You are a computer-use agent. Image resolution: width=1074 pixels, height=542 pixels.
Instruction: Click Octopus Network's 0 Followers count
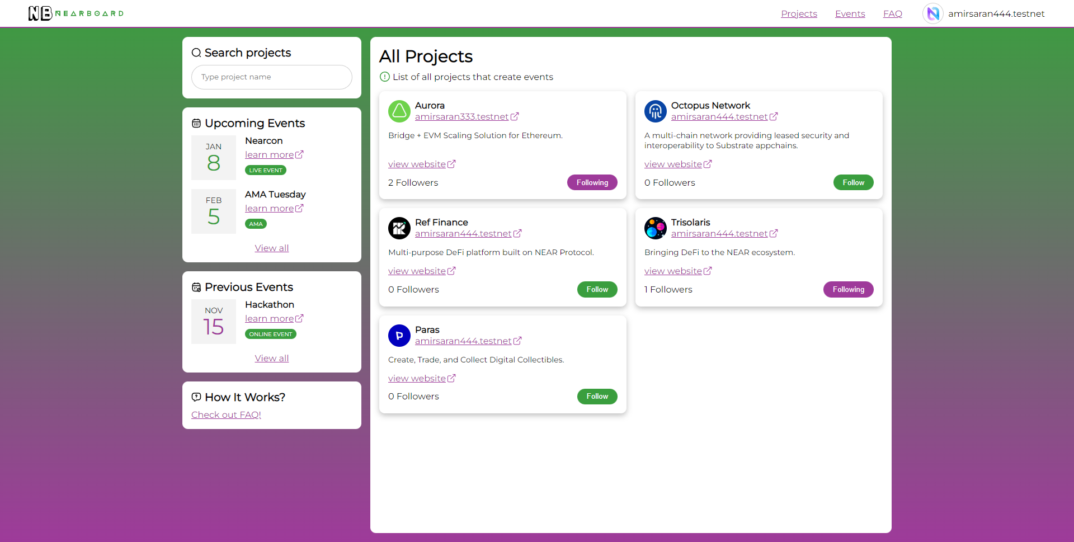click(670, 183)
